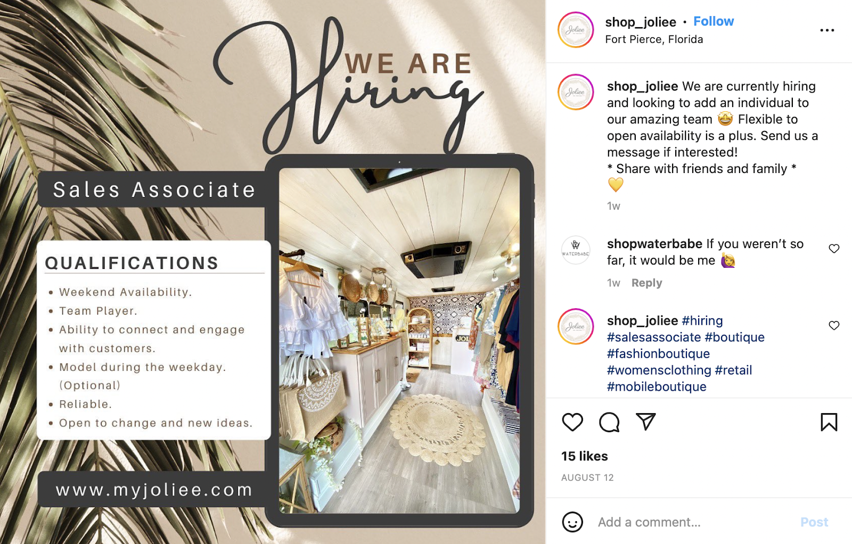This screenshot has width=852, height=544.
Task: Open the #hiring hashtag
Action: point(702,320)
